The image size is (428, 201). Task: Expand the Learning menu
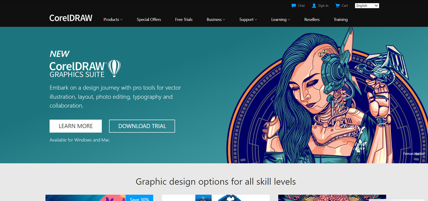[x=281, y=20]
